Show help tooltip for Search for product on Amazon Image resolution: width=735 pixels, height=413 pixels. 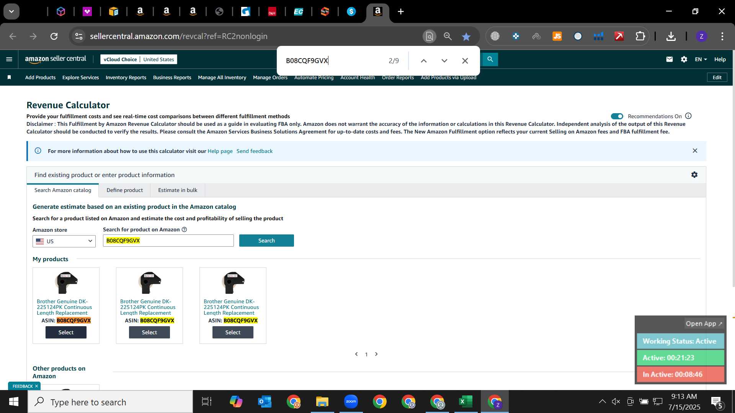(x=184, y=229)
